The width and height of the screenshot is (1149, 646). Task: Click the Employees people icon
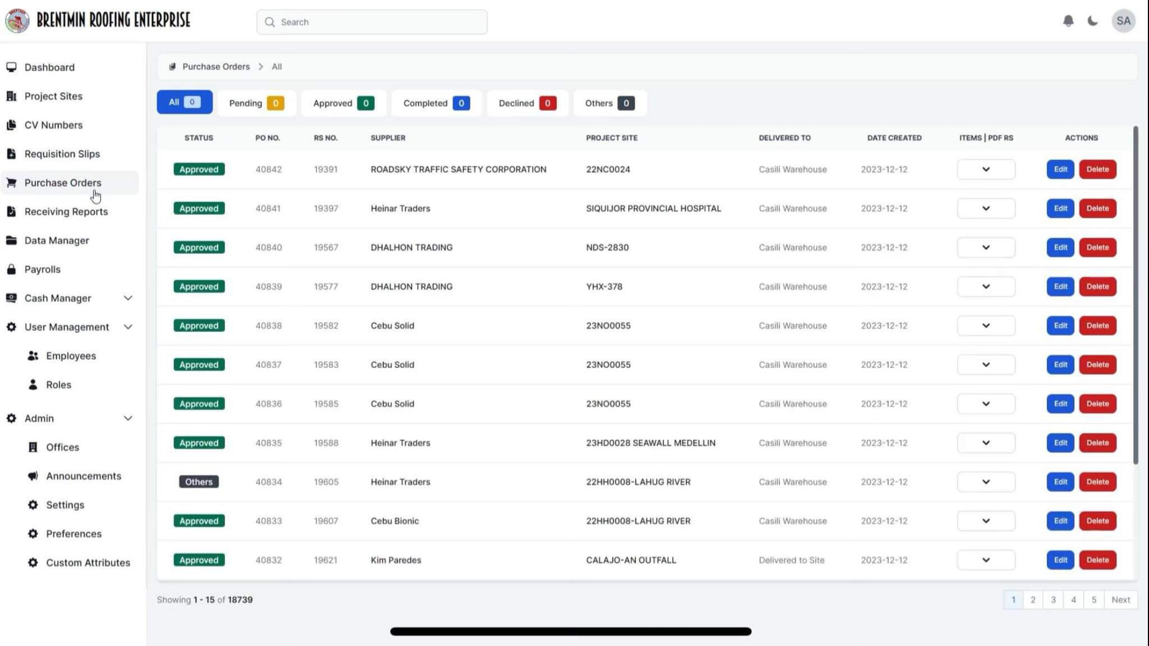tap(33, 356)
